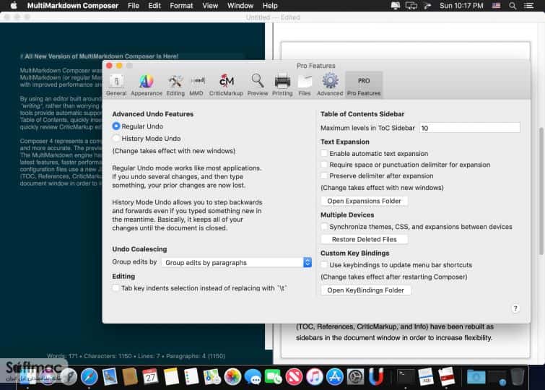Click the Maximum levels in ToC field
The width and height of the screenshot is (545, 390).
pos(470,128)
